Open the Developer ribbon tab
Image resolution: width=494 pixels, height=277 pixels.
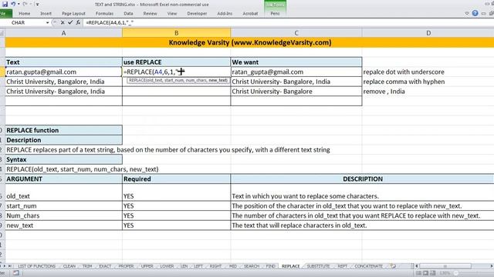[x=197, y=14]
